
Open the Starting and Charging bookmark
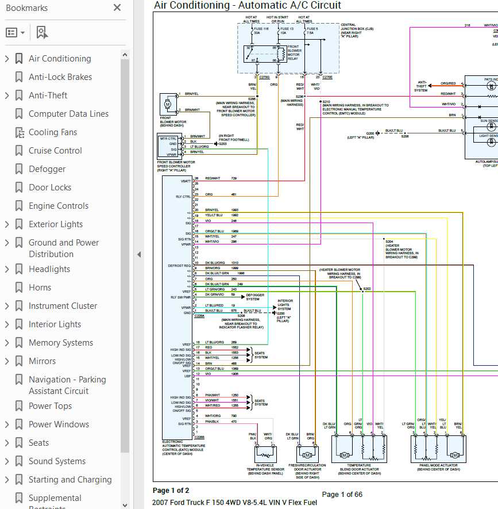[70, 480]
